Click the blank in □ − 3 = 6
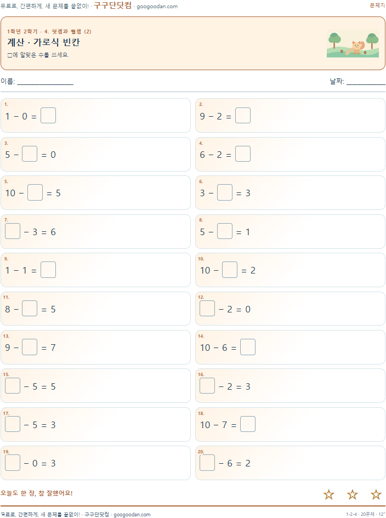386x518 pixels. point(13,231)
